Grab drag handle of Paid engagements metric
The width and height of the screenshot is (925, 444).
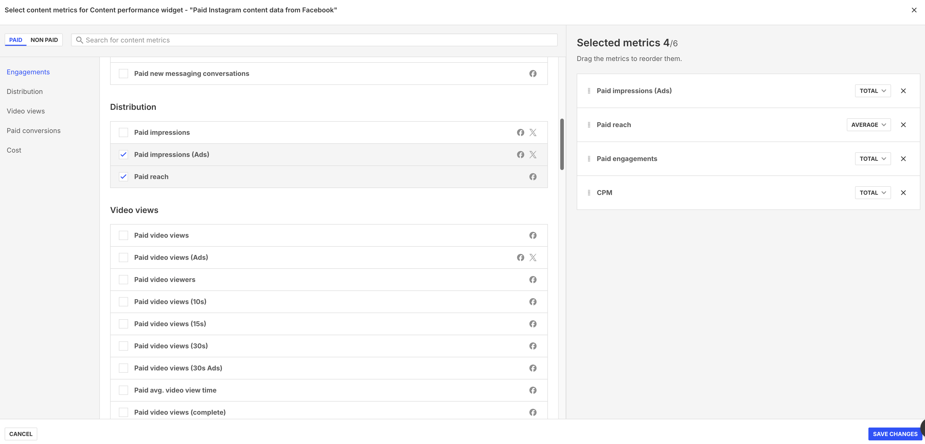tap(589, 159)
